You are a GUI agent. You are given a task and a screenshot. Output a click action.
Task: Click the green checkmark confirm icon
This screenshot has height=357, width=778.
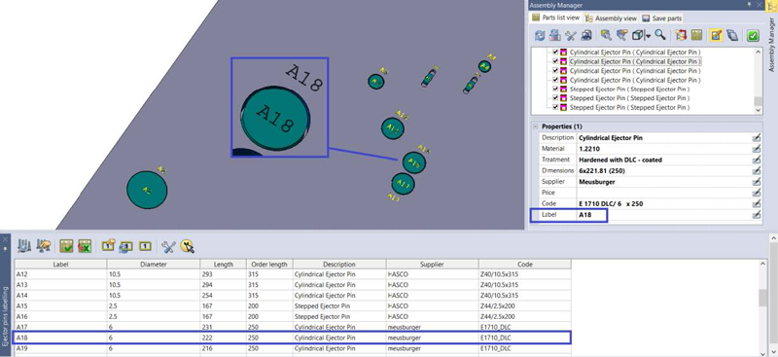[x=753, y=35]
